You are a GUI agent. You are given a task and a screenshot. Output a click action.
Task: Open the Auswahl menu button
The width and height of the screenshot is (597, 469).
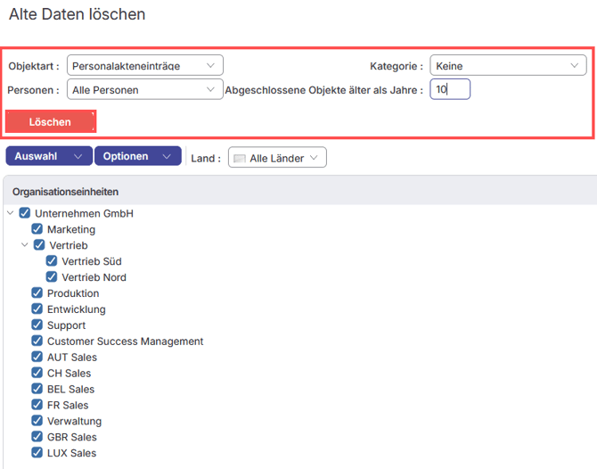[x=48, y=156]
